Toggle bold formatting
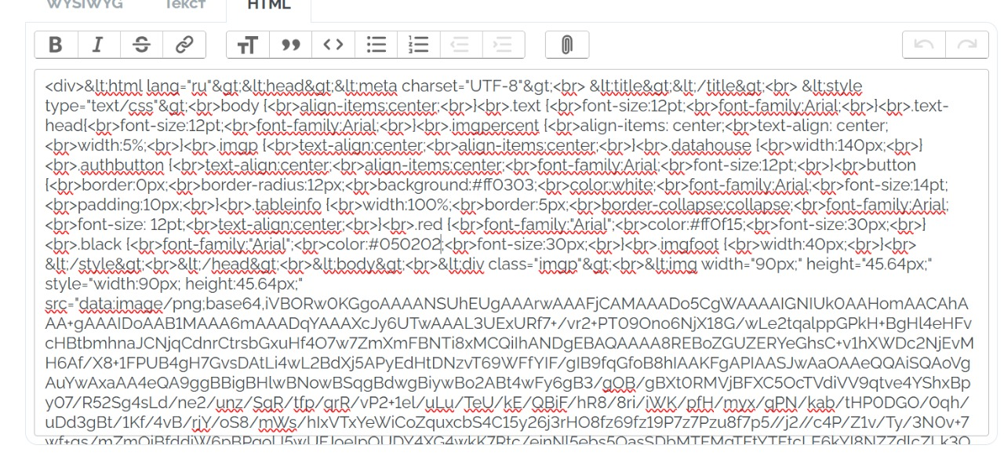Viewport: 1004px width, 460px height. [56, 45]
